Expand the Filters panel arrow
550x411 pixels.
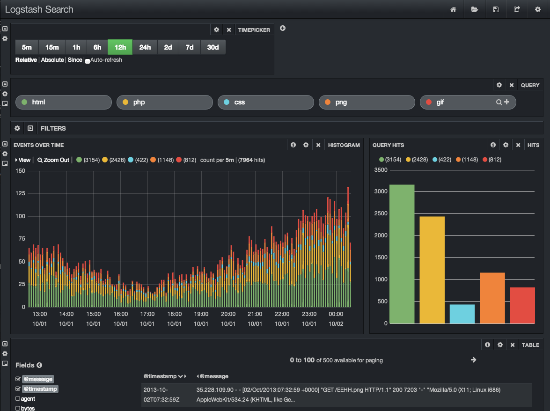click(x=30, y=128)
